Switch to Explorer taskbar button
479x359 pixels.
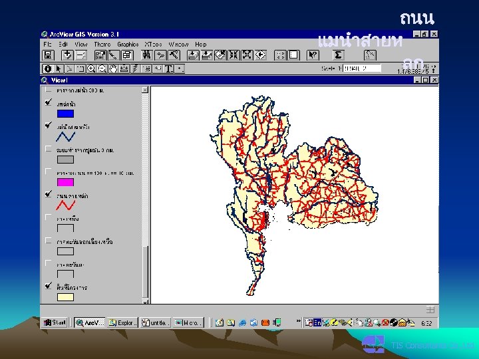pyautogui.click(x=124, y=322)
